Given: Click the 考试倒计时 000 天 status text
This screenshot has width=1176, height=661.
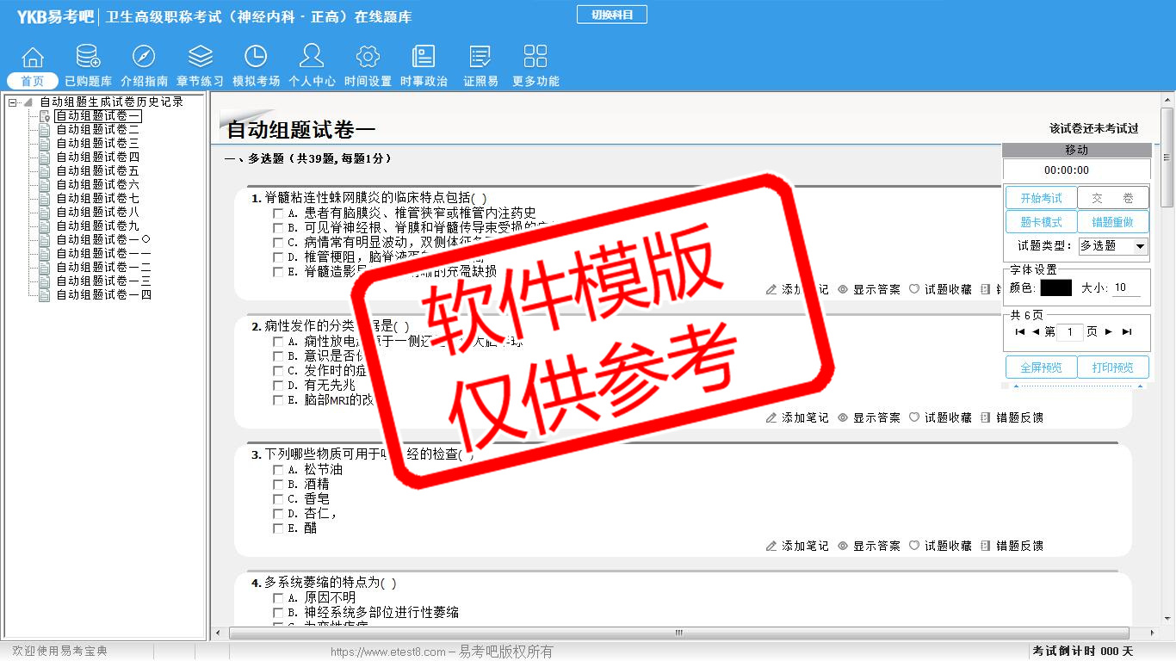Looking at the screenshot, I should coord(1083,652).
